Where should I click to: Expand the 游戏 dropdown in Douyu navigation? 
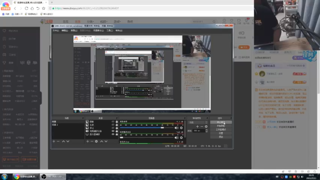(x=117, y=22)
